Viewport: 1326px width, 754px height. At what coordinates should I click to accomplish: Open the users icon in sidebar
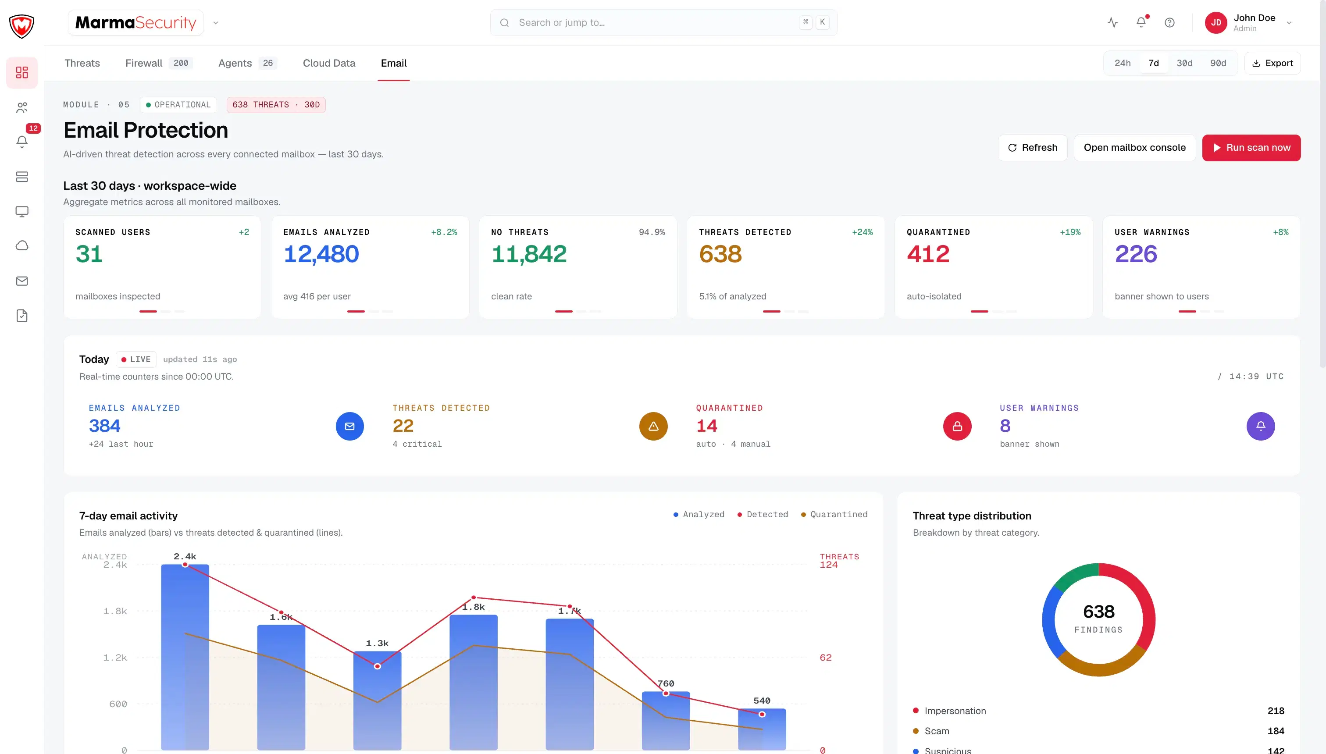[22, 107]
